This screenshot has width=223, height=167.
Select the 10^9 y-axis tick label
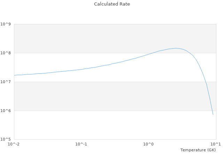[x=7, y=24]
